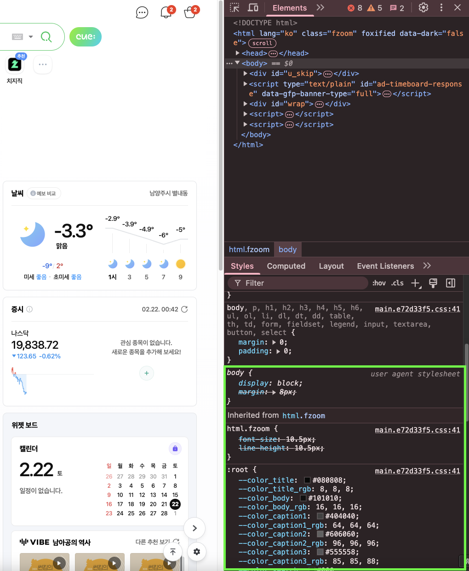Show more Styles pane tabs chevron

click(427, 265)
